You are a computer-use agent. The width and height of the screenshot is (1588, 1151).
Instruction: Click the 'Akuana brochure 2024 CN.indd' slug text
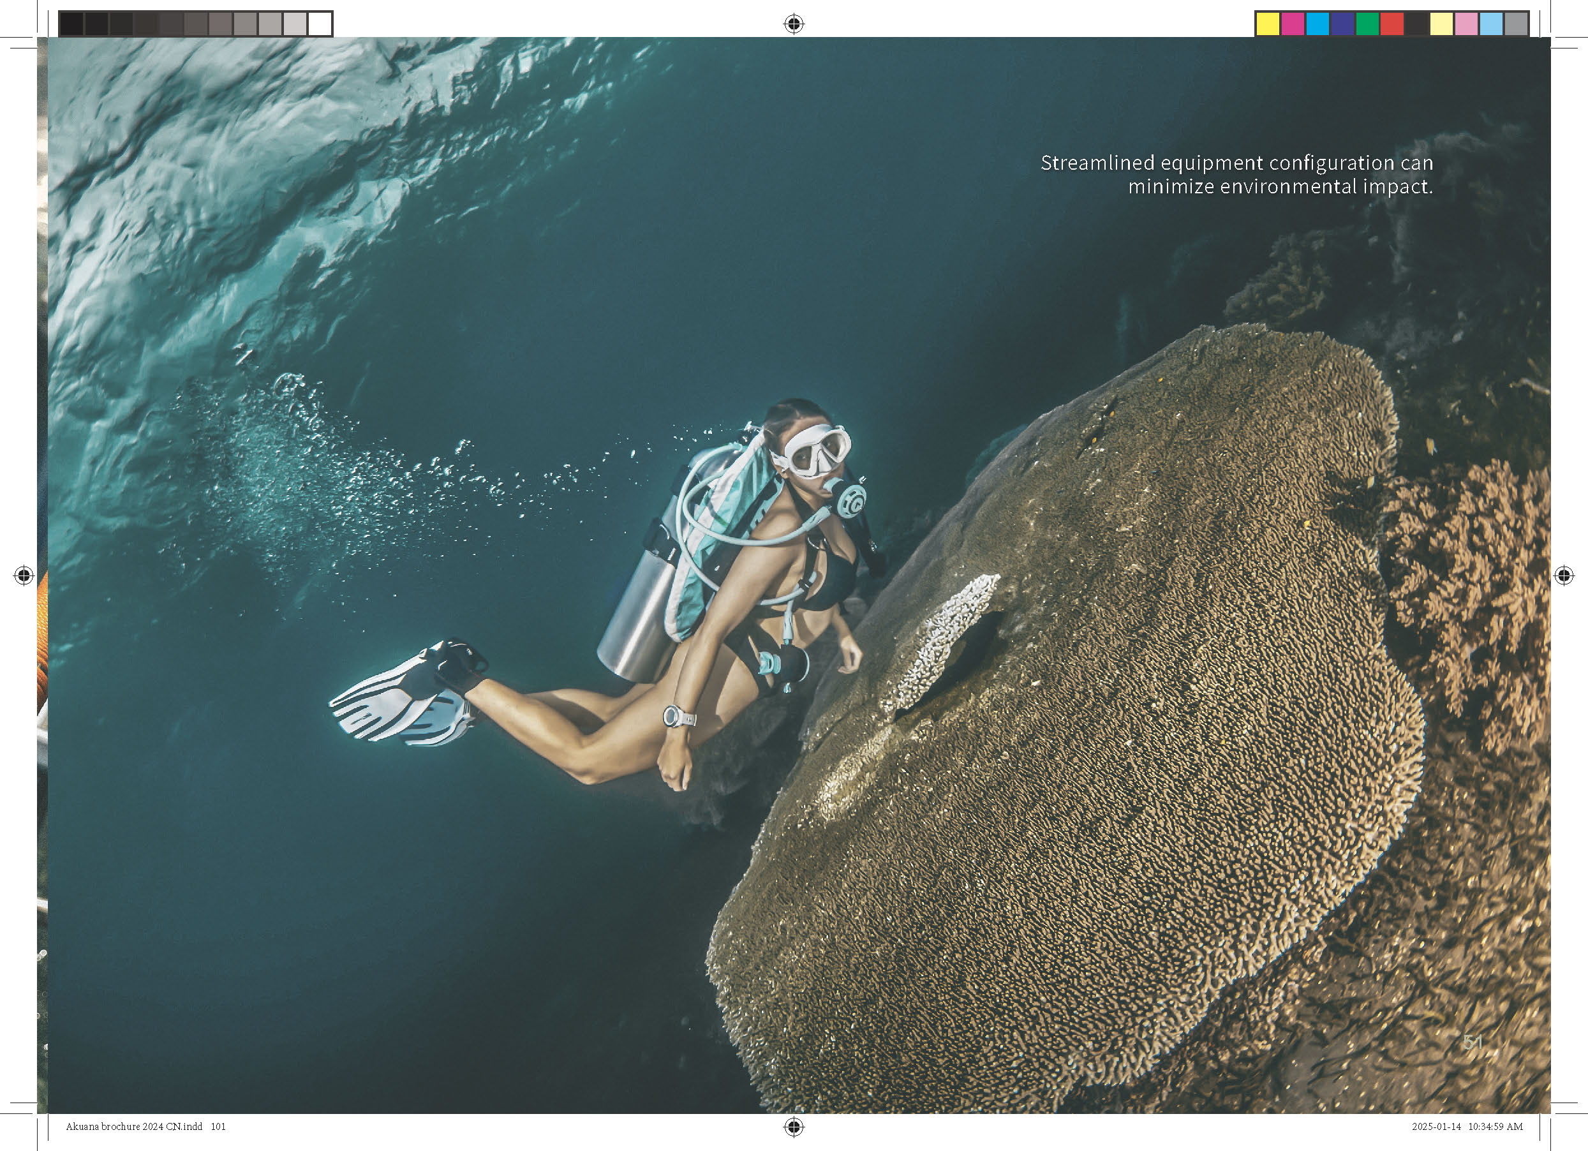tap(134, 1127)
